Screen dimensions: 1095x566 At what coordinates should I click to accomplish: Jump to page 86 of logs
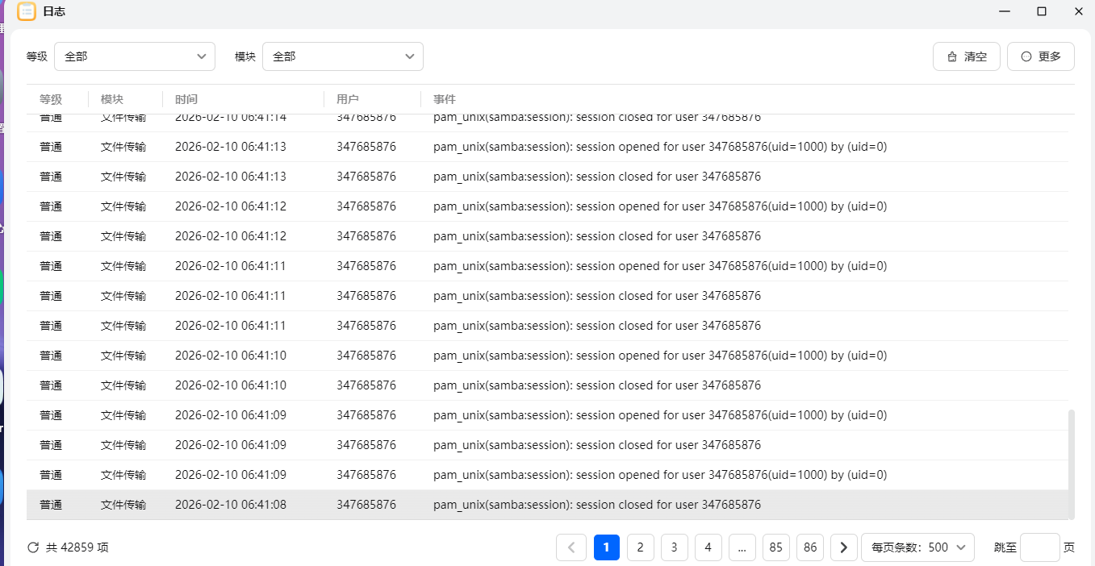tap(810, 547)
